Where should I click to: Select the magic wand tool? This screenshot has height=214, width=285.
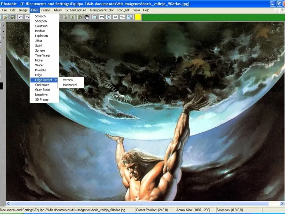tap(130, 17)
